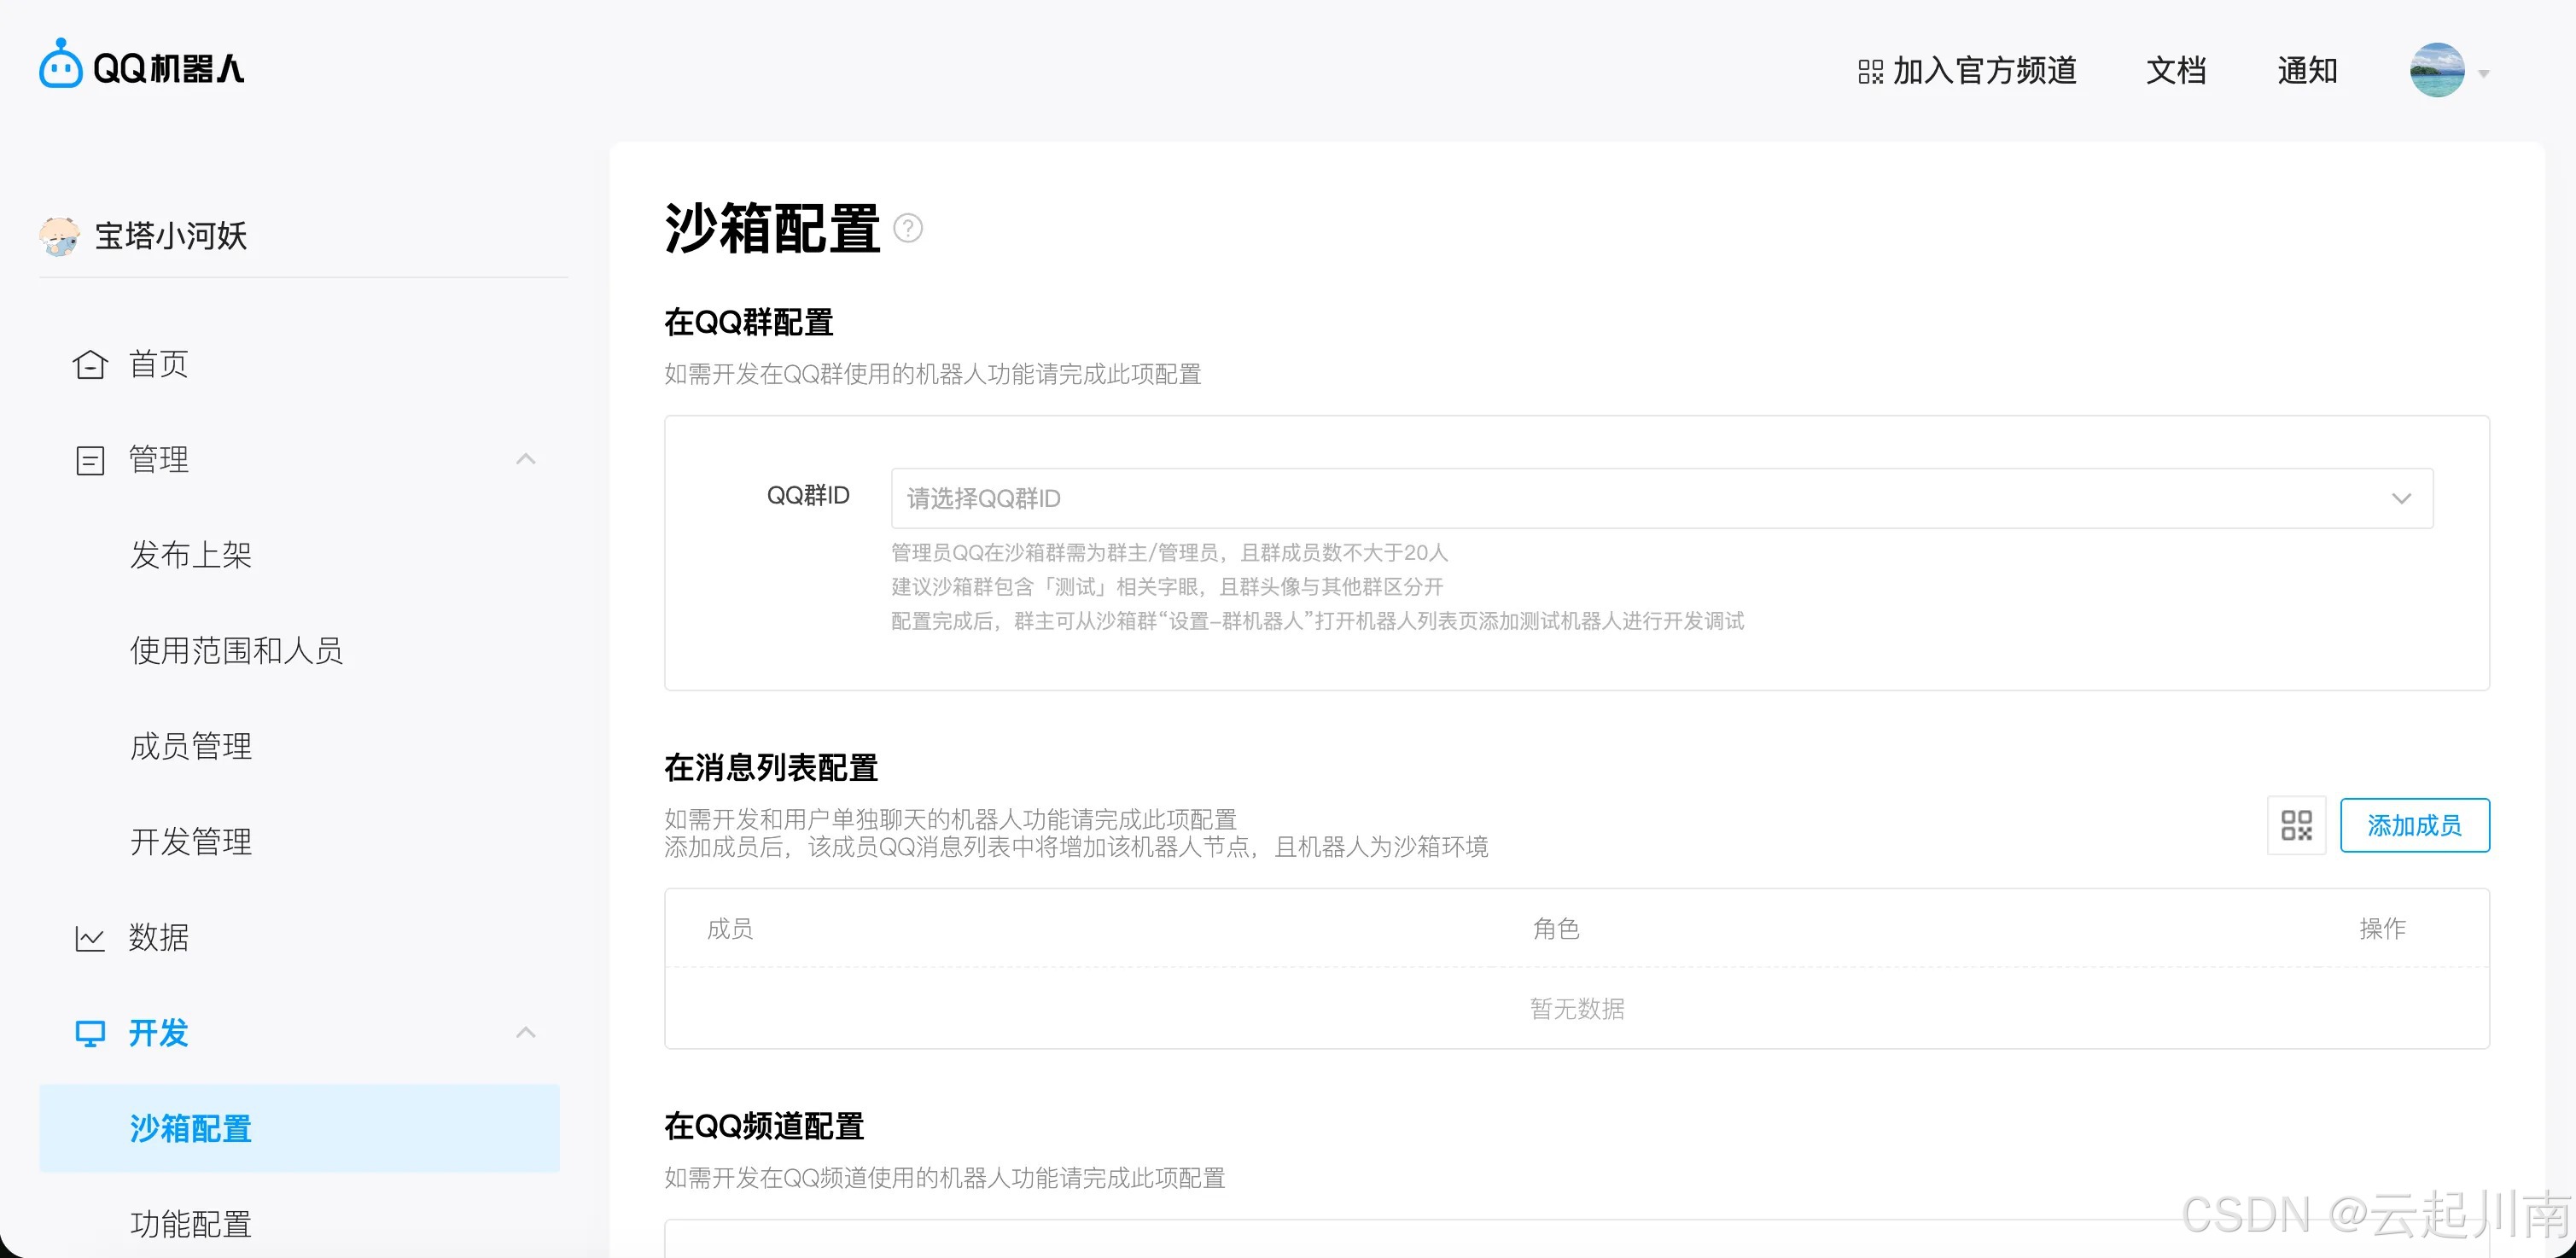Open the 通知 menu item
2576x1258 pixels.
(x=2307, y=70)
